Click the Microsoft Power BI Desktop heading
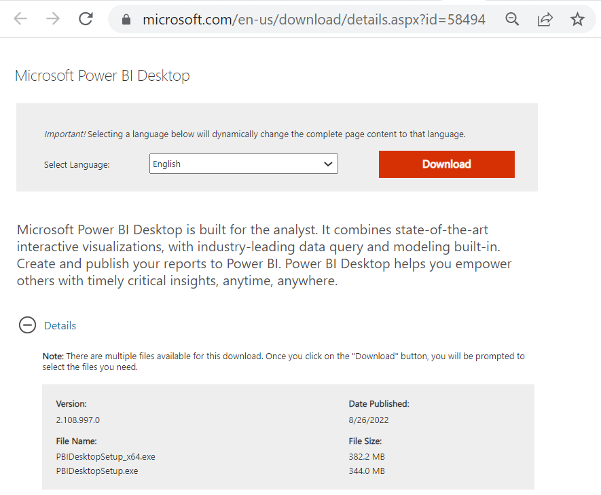The image size is (601, 495). tap(103, 76)
